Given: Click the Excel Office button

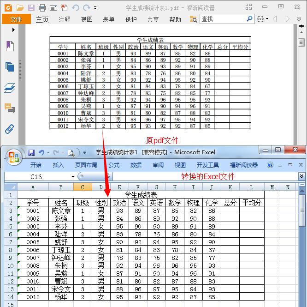Looking at the screenshot, I should (x=13, y=157).
